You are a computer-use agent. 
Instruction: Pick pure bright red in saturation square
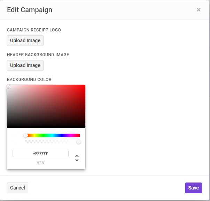pyautogui.click(x=85, y=85)
